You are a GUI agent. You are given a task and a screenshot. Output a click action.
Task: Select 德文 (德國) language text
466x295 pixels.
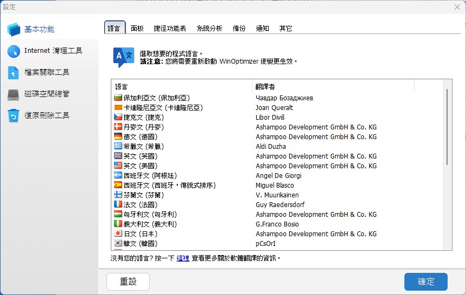coord(140,136)
